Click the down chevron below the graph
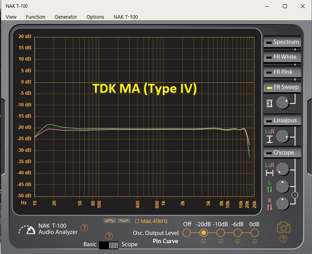This screenshot has width=312, height=254. point(123,221)
